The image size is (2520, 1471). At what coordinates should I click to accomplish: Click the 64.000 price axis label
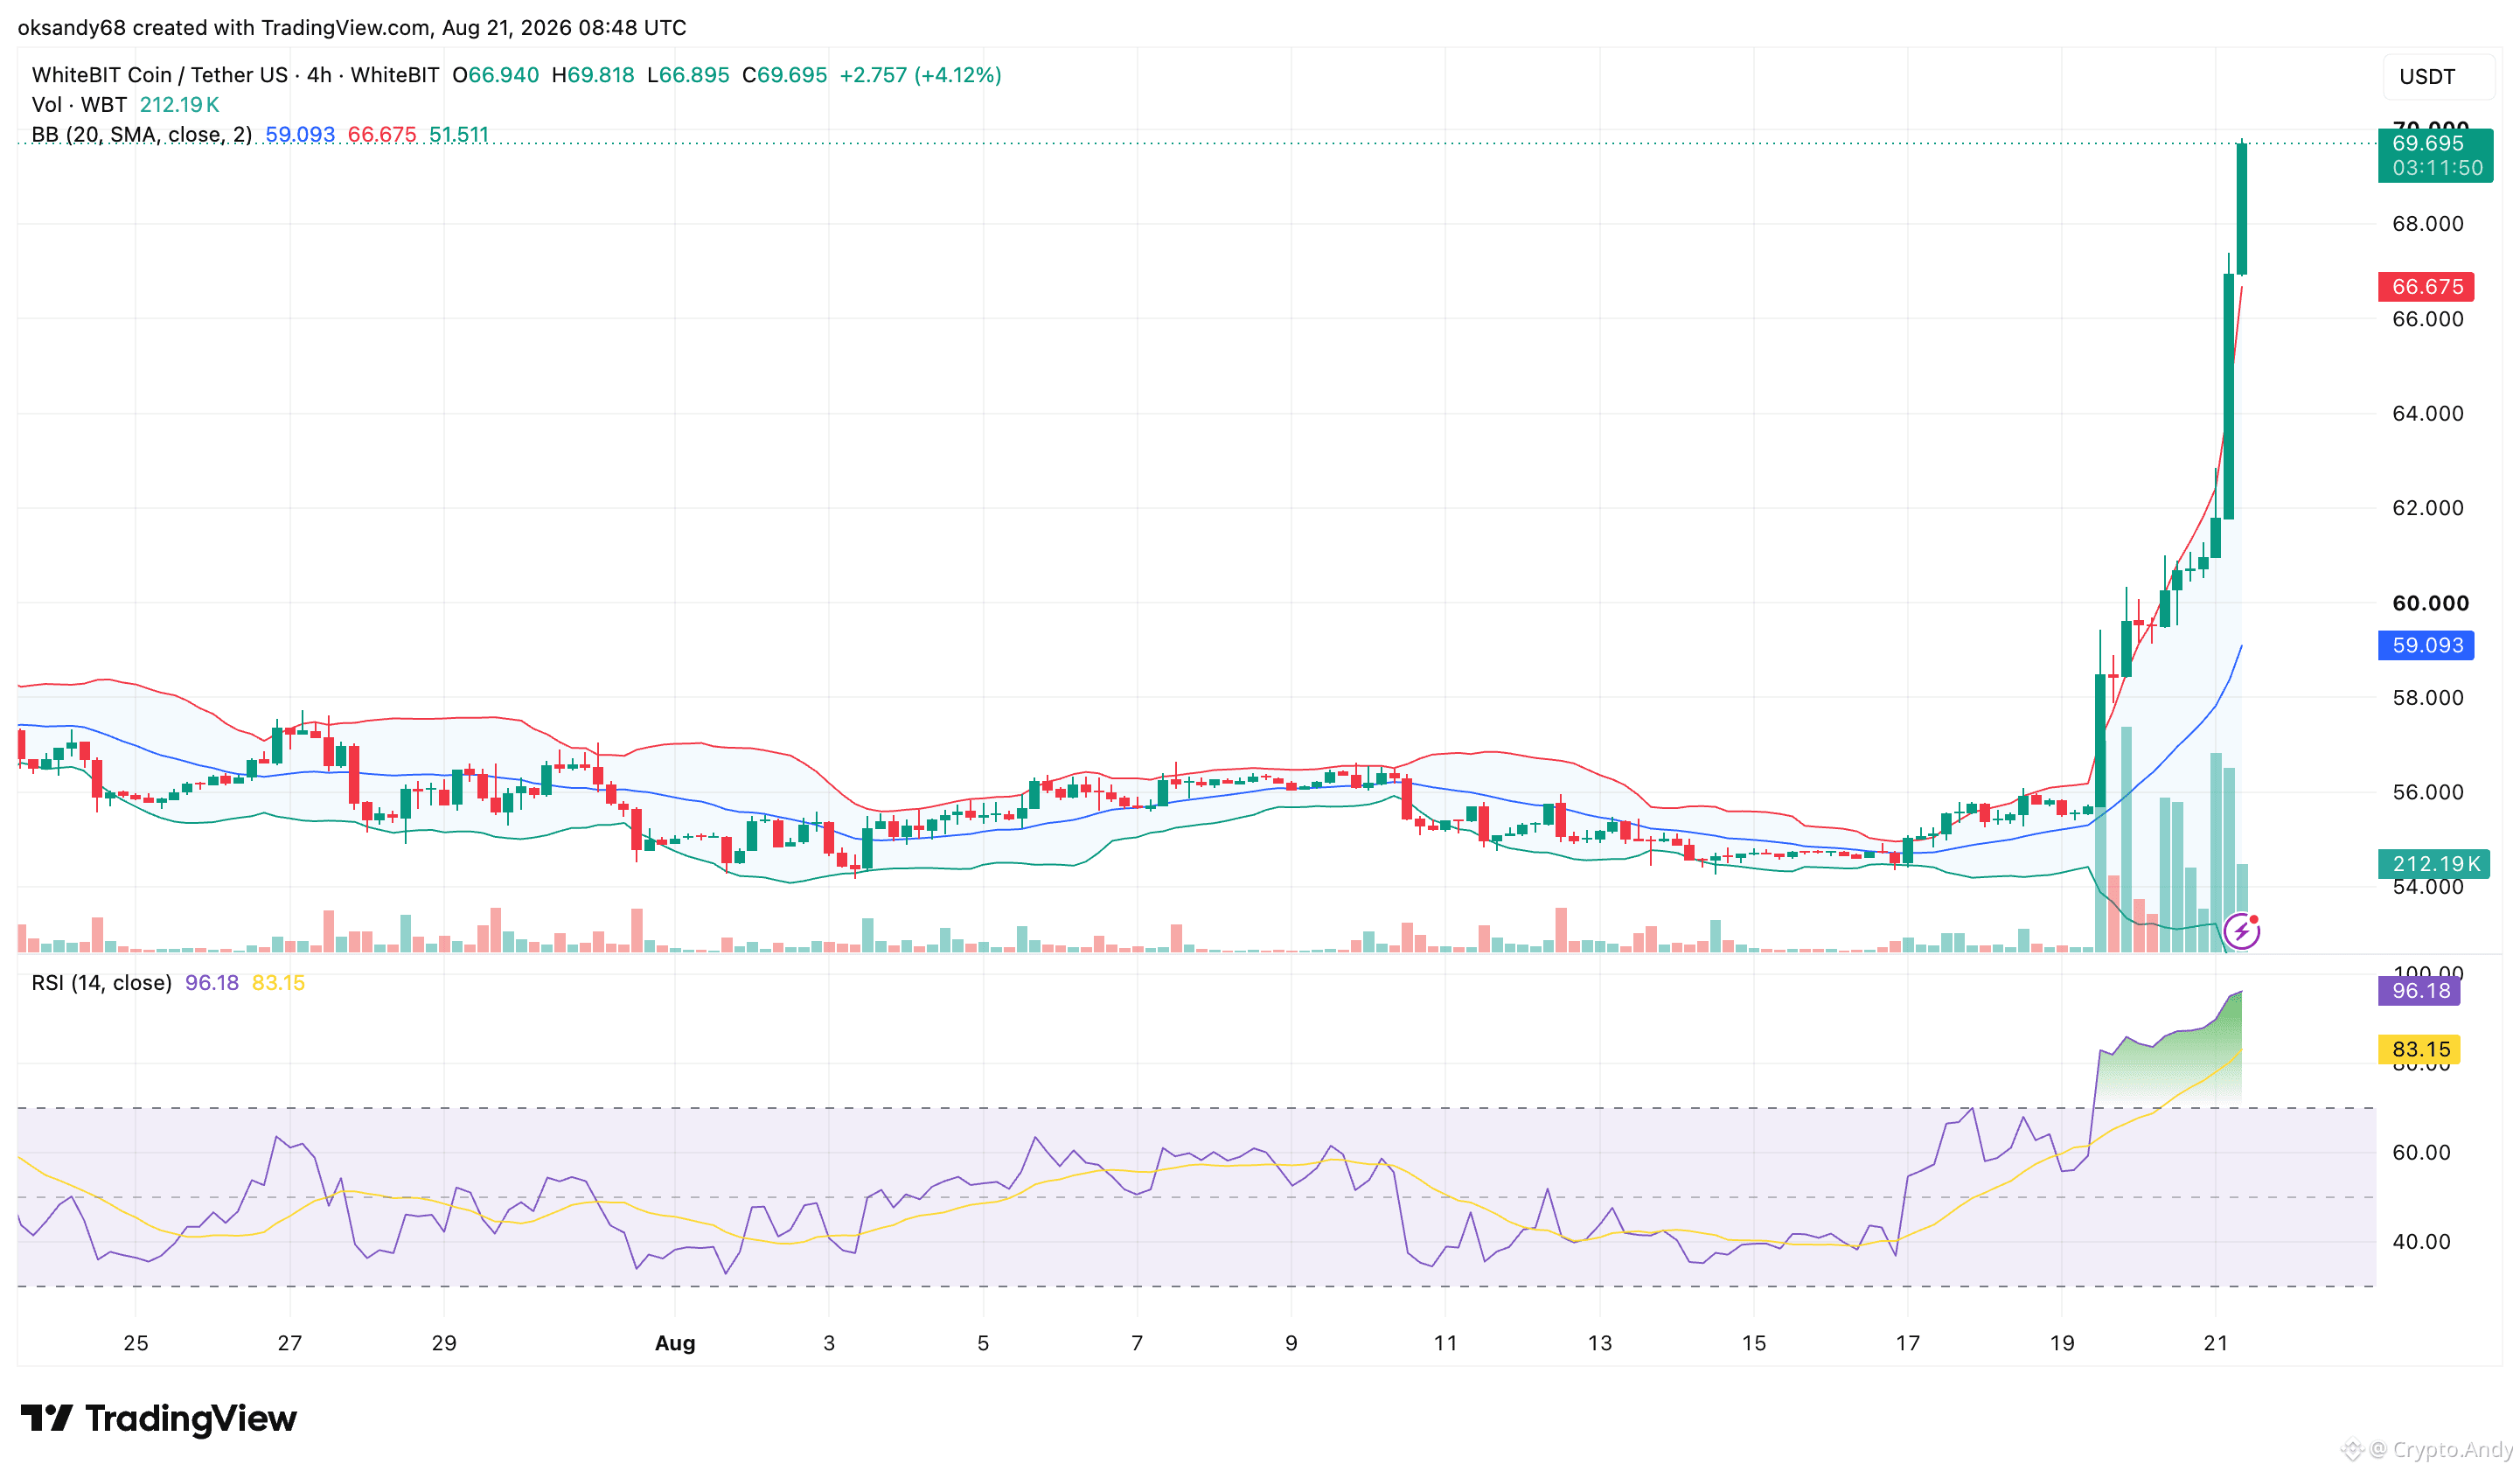click(2427, 414)
